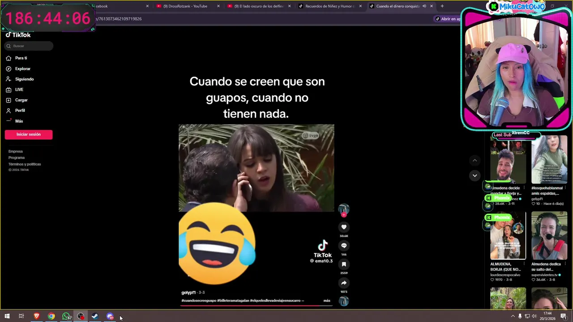Open lourdescrespocalvo author name
Image resolution: width=573 pixels, height=322 pixels.
[505, 275]
